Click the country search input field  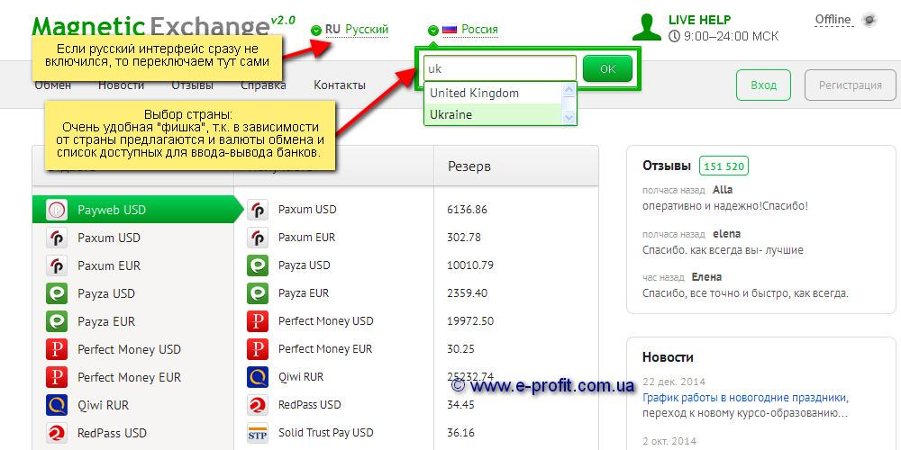500,68
